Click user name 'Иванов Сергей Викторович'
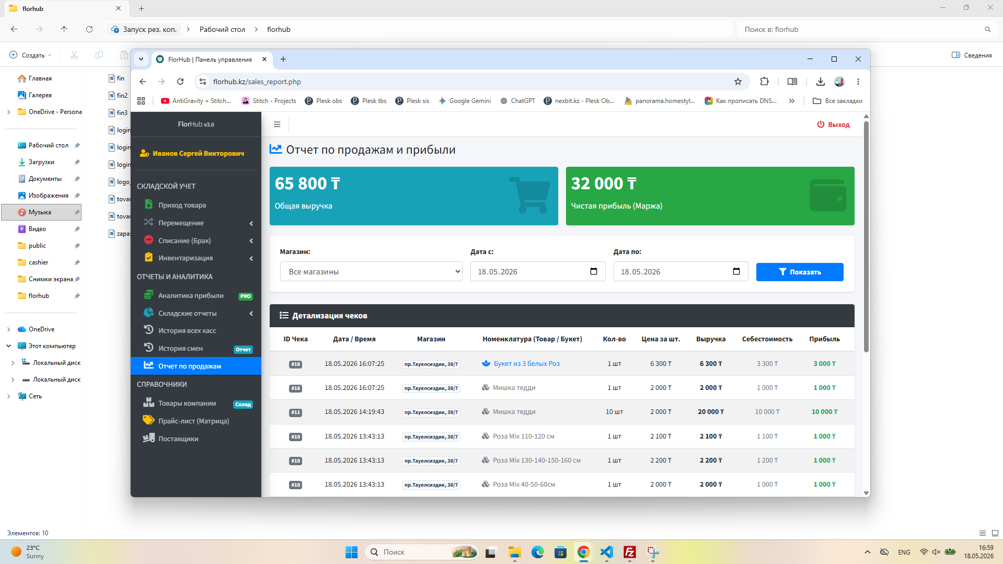 pos(198,153)
